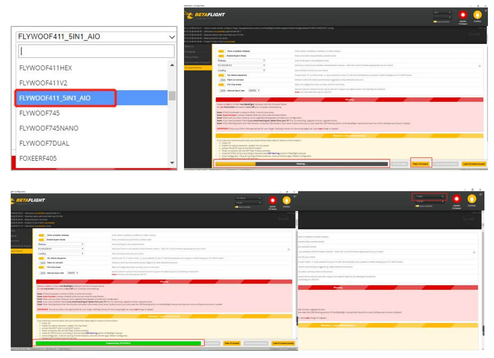Screen dimensions: 494x358
Task: Follow USB Flashing link in Programming SUCCESSFUL window
Action: 91,333
